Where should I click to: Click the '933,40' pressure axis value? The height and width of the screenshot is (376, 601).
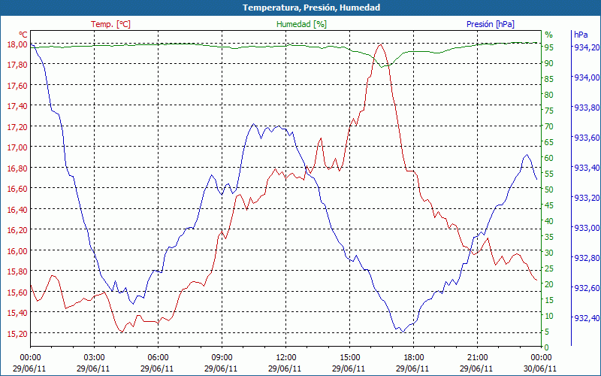[586, 168]
